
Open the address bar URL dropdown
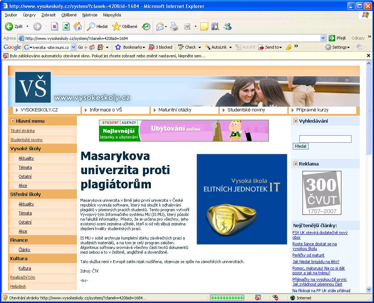pos(323,38)
